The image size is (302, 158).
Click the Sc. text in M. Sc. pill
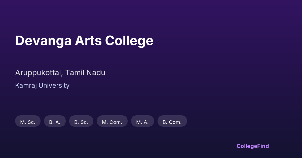click(31, 122)
